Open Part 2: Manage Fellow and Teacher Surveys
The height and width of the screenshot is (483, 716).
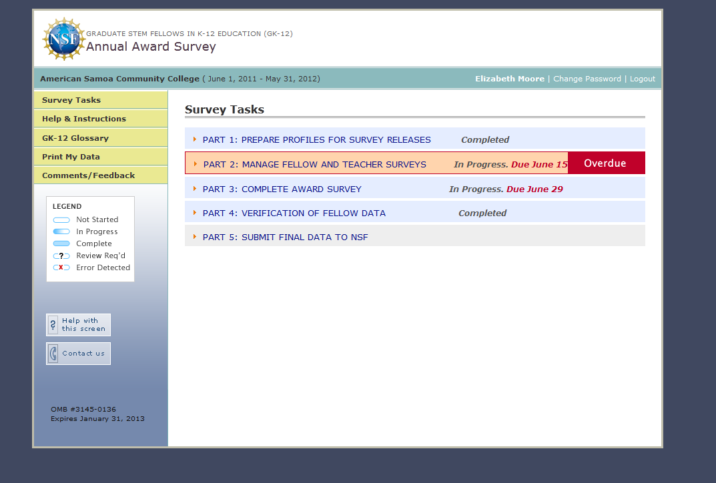[314, 164]
